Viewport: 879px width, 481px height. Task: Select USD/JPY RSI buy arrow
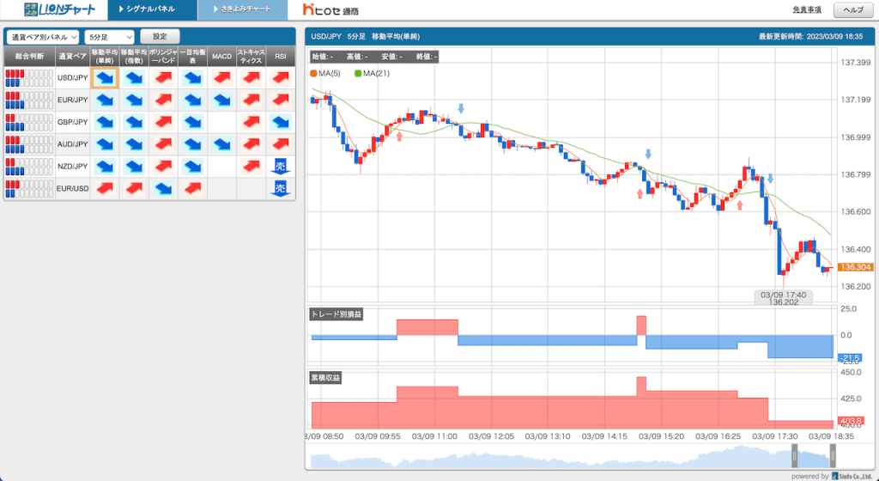(x=281, y=78)
